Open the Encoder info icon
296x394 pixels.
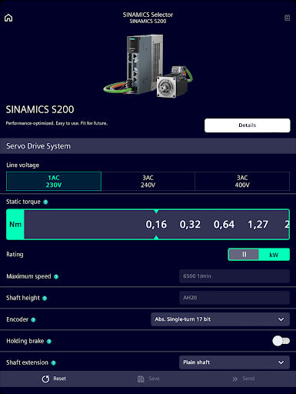pyautogui.click(x=33, y=319)
